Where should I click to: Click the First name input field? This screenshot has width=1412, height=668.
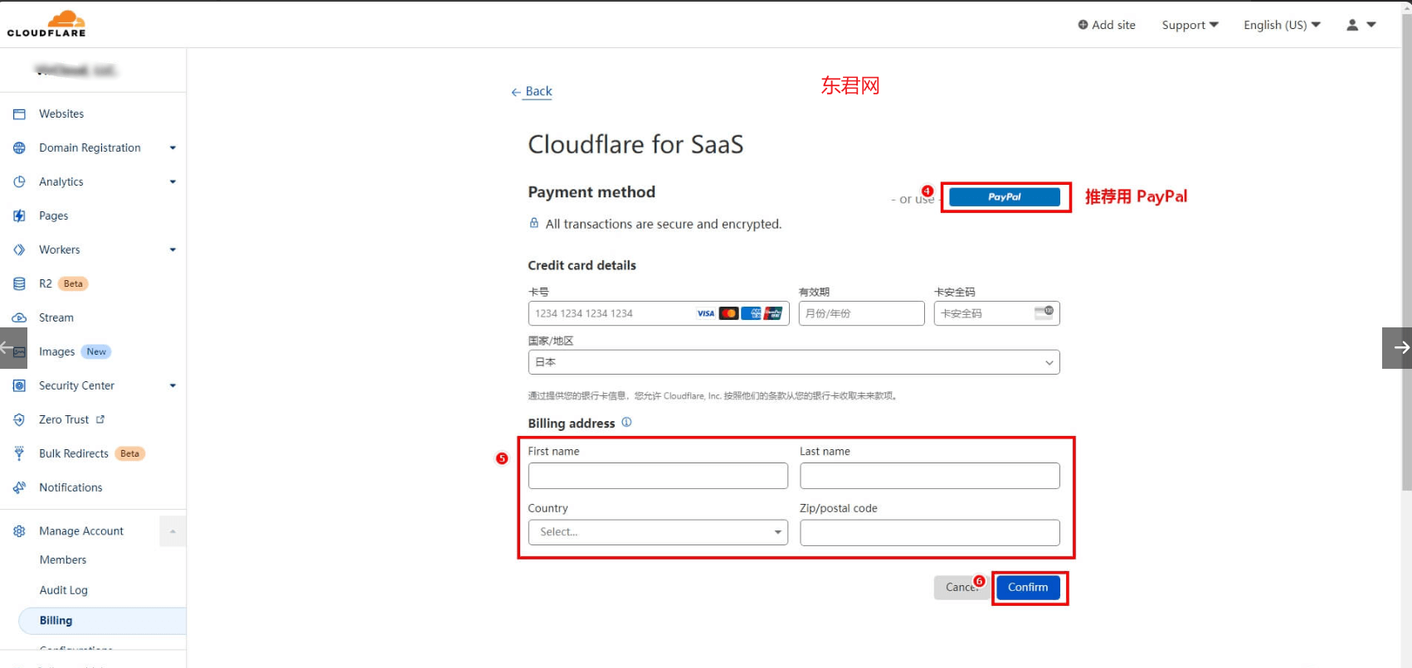[658, 476]
